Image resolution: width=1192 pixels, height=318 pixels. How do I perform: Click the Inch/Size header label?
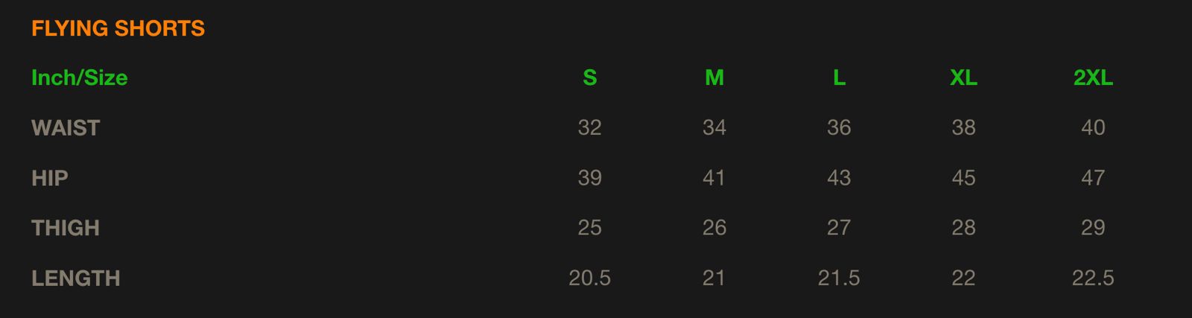[79, 77]
